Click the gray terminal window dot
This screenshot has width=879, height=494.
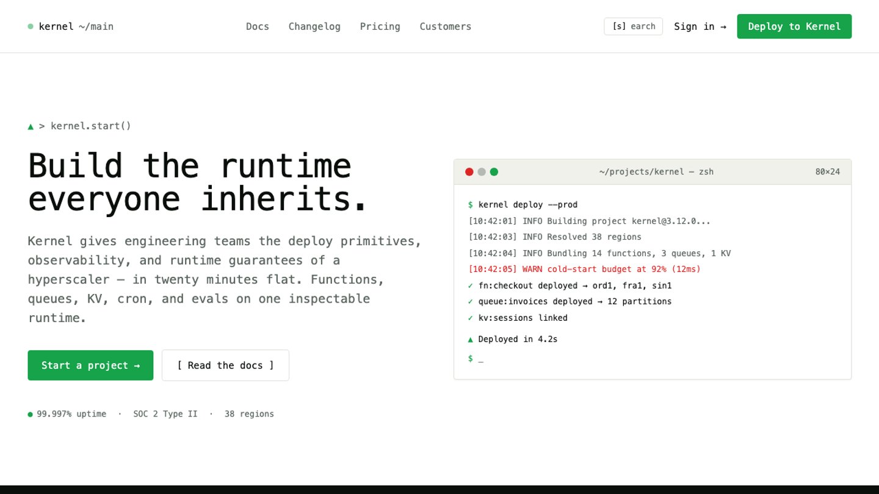482,172
